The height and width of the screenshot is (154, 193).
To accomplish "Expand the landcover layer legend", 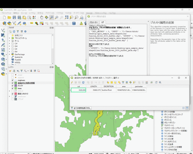I will click(x=9, y=97).
